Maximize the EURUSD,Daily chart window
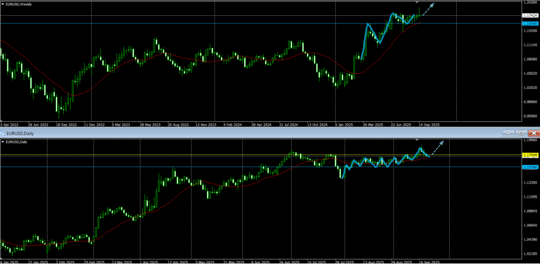This screenshot has height=264, width=540. (x=521, y=133)
